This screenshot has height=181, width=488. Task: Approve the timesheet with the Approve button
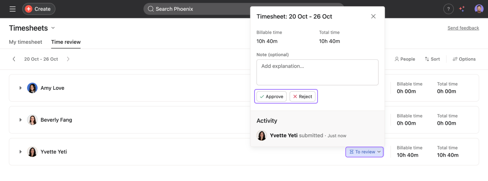pos(271,96)
